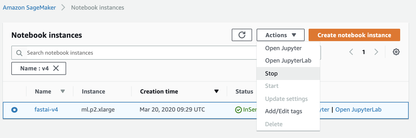Image resolution: width=416 pixels, height=138 pixels.
Task: Click the search magnifier icon
Action: coord(19,53)
